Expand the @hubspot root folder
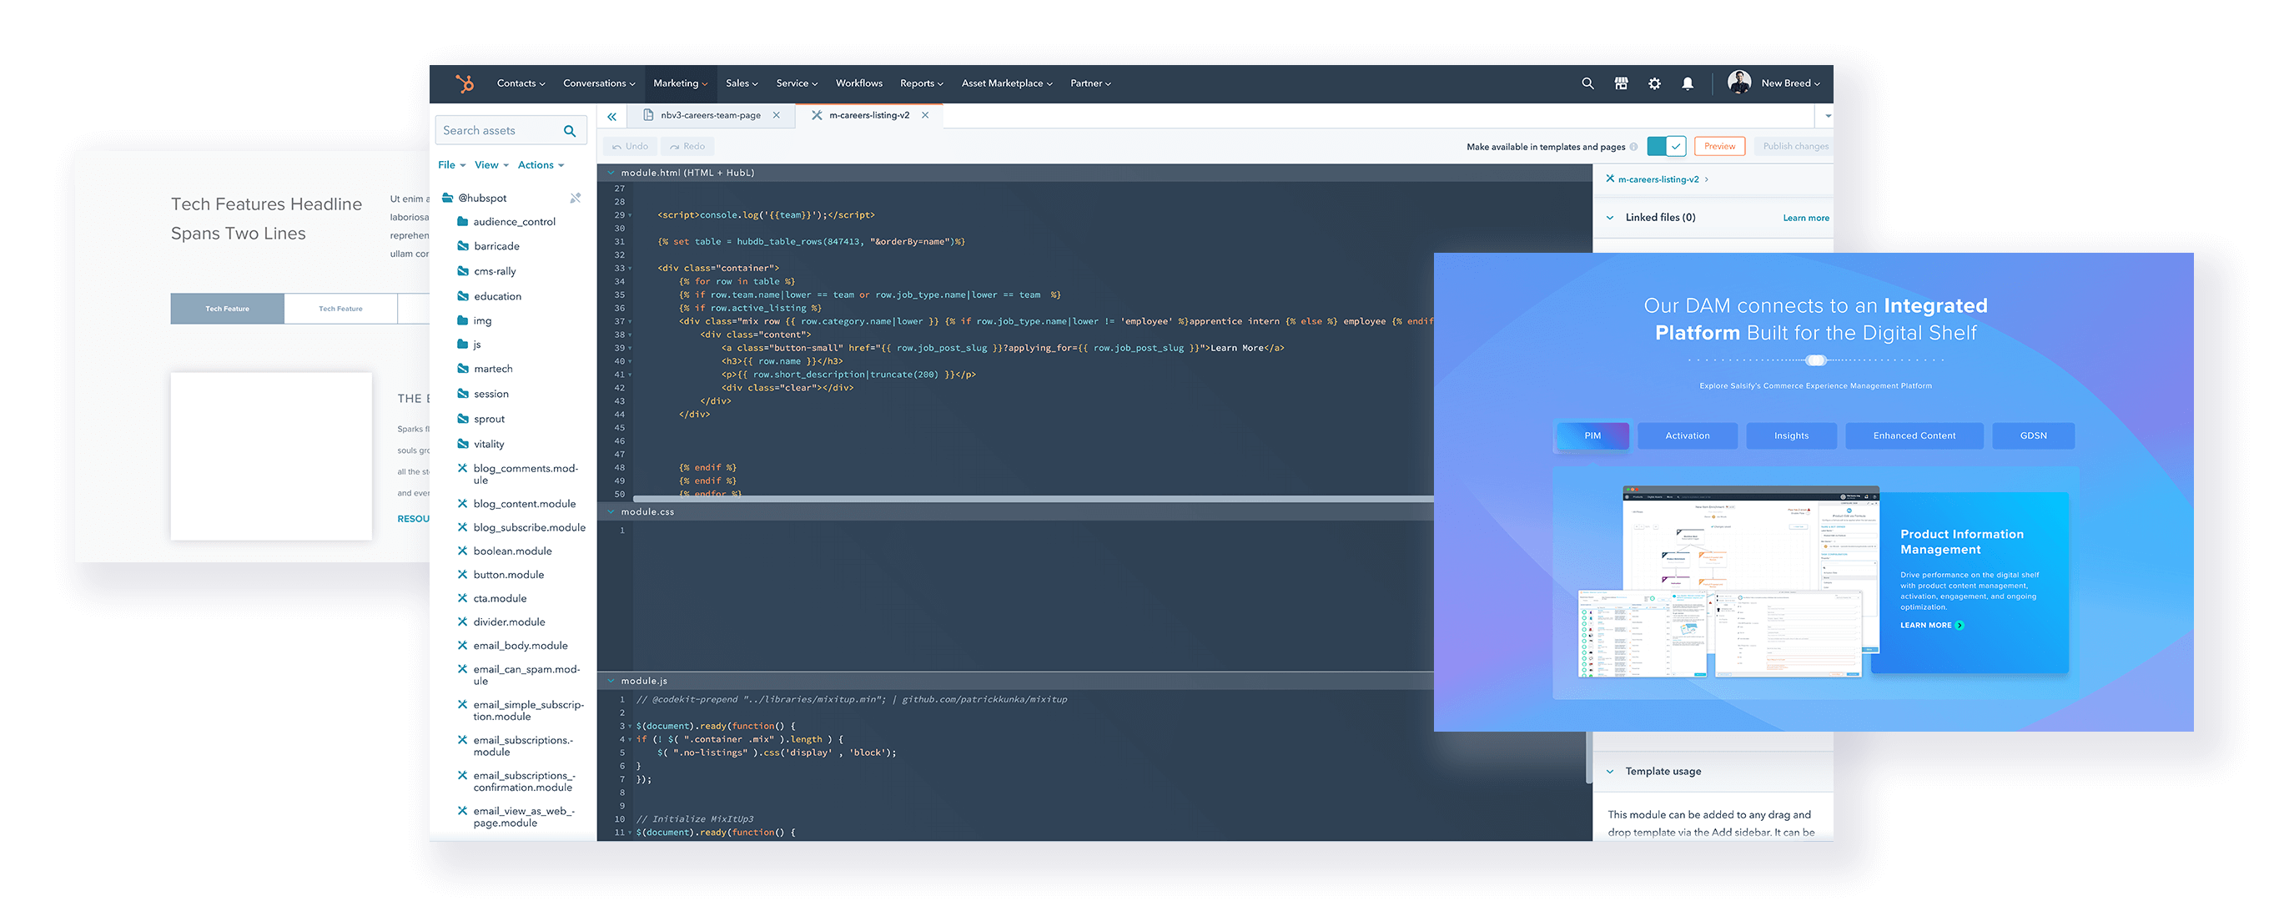This screenshot has height=906, width=2269. coord(474,198)
